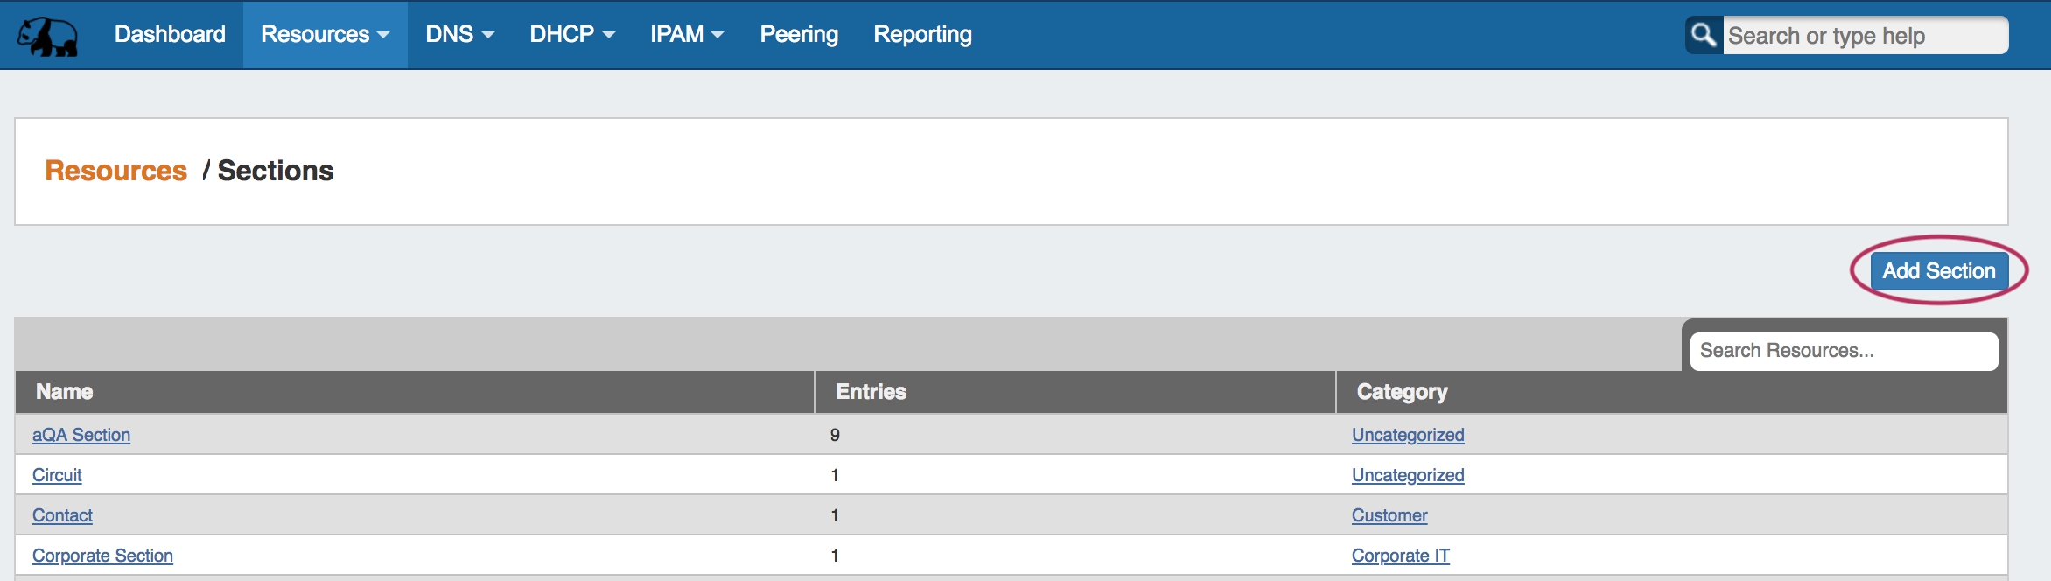Click the Add Section button
This screenshot has width=2051, height=581.
[1938, 271]
